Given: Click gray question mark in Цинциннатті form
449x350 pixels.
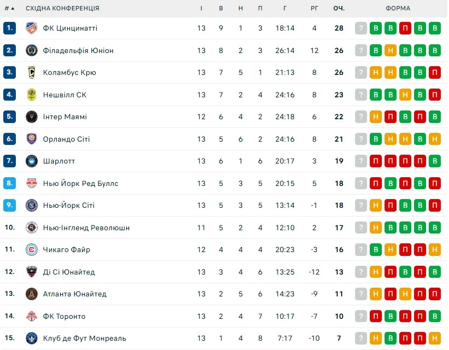Looking at the screenshot, I should point(361,28).
